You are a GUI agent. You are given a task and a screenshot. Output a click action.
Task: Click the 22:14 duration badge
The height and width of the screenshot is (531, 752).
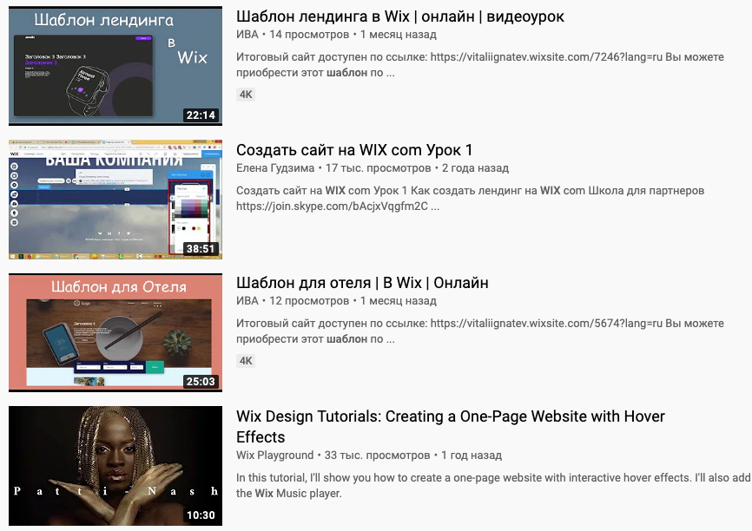201,115
